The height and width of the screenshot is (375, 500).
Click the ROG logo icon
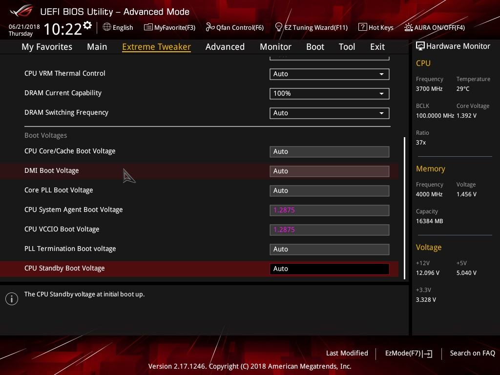tap(21, 11)
